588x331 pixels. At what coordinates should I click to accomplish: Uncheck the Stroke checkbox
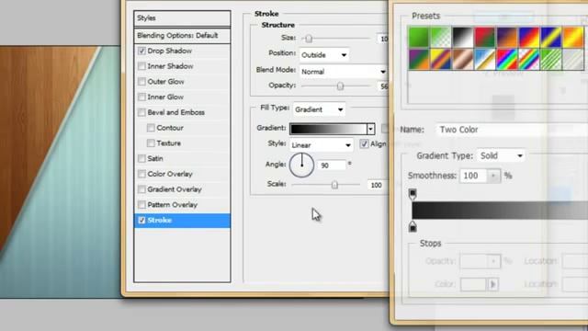(x=141, y=221)
